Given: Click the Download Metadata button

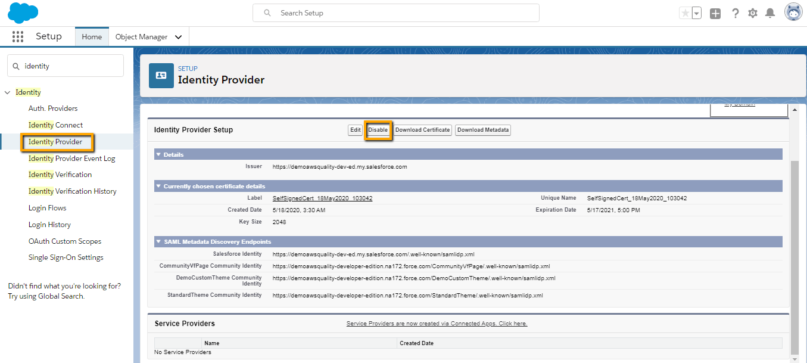Looking at the screenshot, I should [483, 130].
